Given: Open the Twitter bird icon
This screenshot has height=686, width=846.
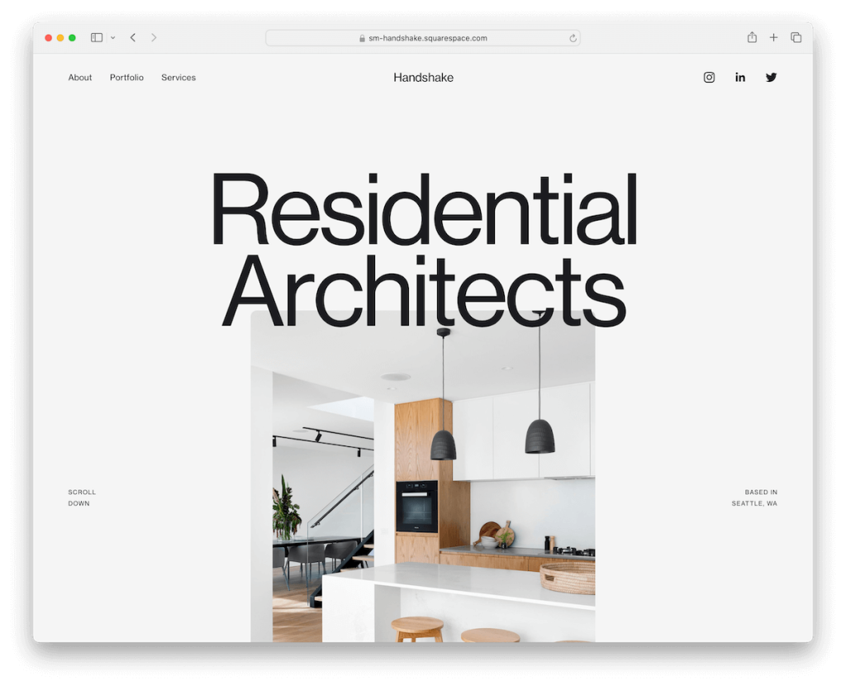Looking at the screenshot, I should [771, 77].
